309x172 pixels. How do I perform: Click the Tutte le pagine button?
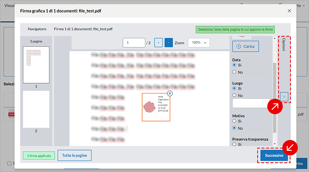(x=75, y=155)
